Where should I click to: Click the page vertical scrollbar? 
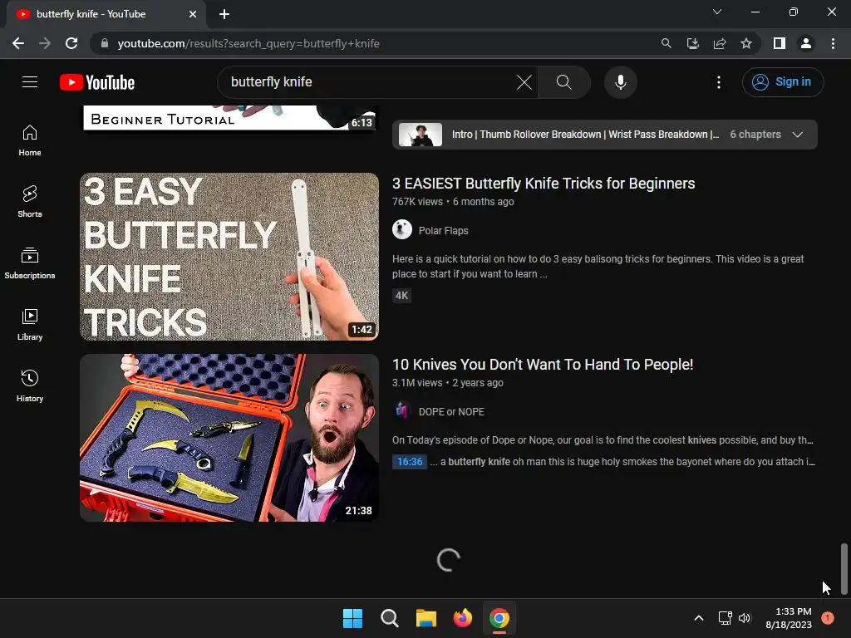coord(844,568)
